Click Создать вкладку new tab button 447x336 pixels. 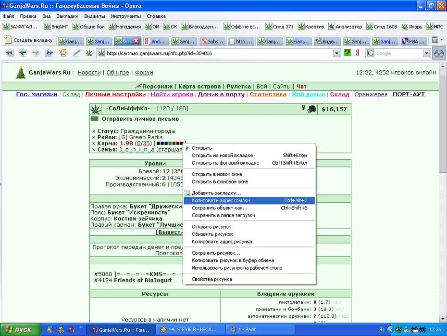click(29, 40)
